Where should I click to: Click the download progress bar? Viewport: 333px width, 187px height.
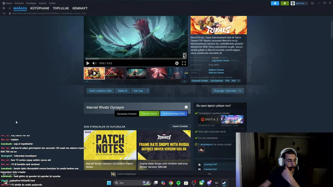(x=164, y=177)
